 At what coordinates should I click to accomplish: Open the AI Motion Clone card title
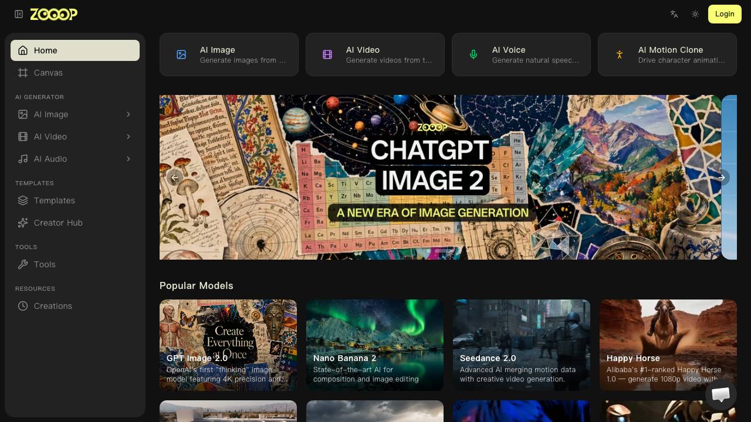[x=671, y=50]
